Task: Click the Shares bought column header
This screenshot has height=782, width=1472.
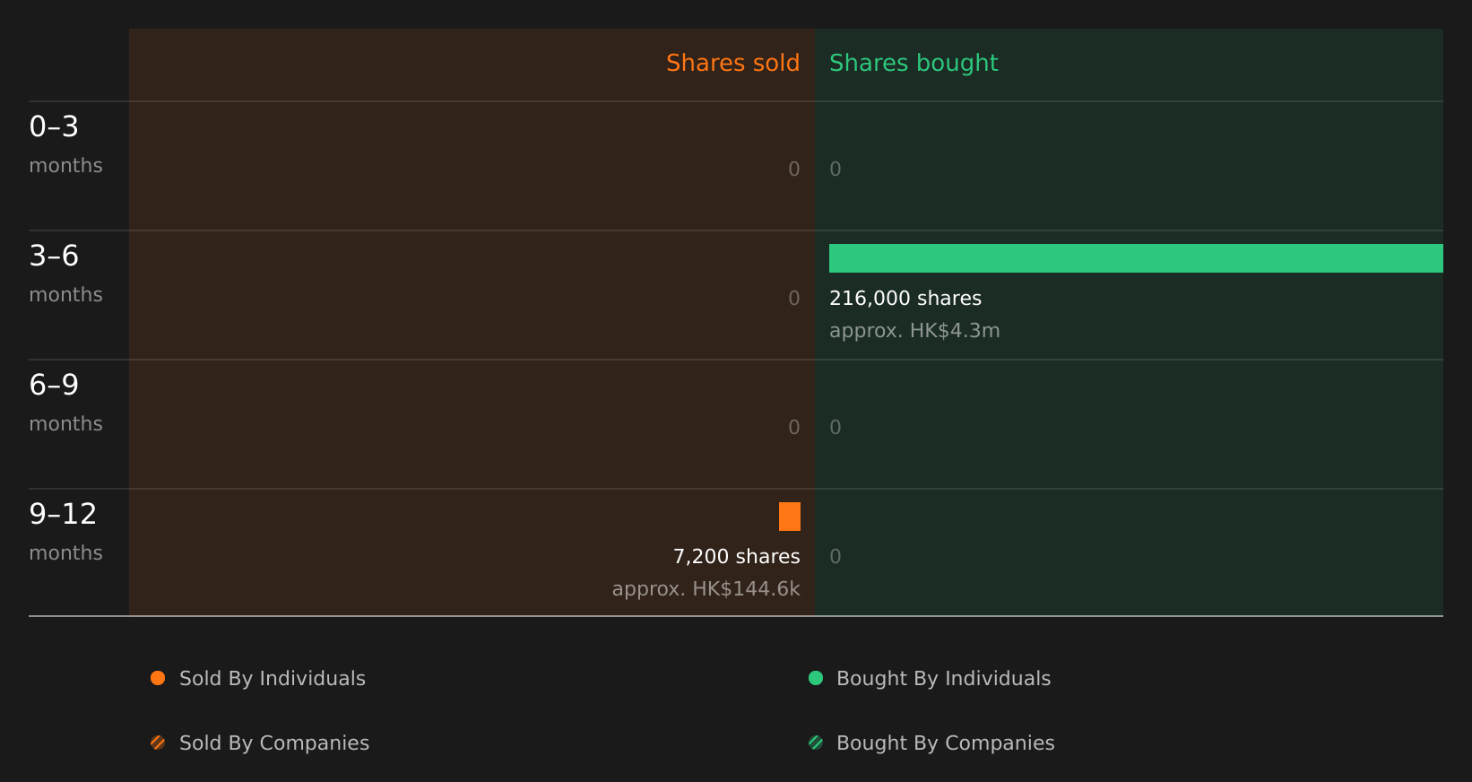Action: click(x=914, y=63)
